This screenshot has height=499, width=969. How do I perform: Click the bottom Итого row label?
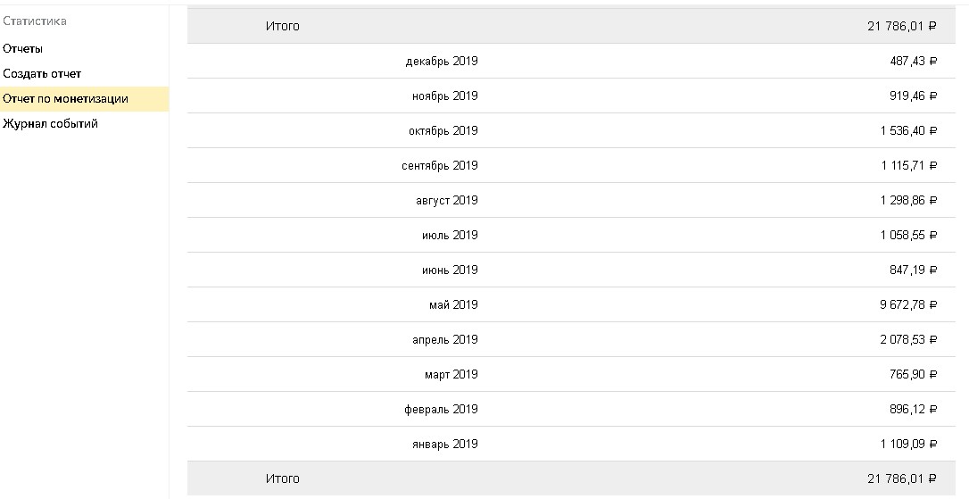click(x=283, y=478)
